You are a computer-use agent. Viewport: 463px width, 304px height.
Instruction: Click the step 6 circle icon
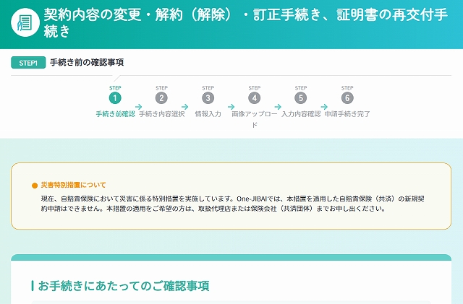click(347, 98)
